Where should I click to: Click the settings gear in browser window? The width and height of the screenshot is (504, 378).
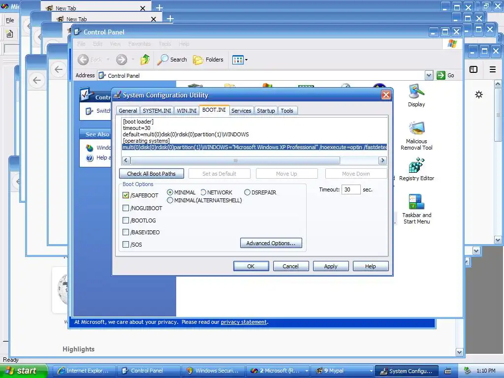pos(479,94)
